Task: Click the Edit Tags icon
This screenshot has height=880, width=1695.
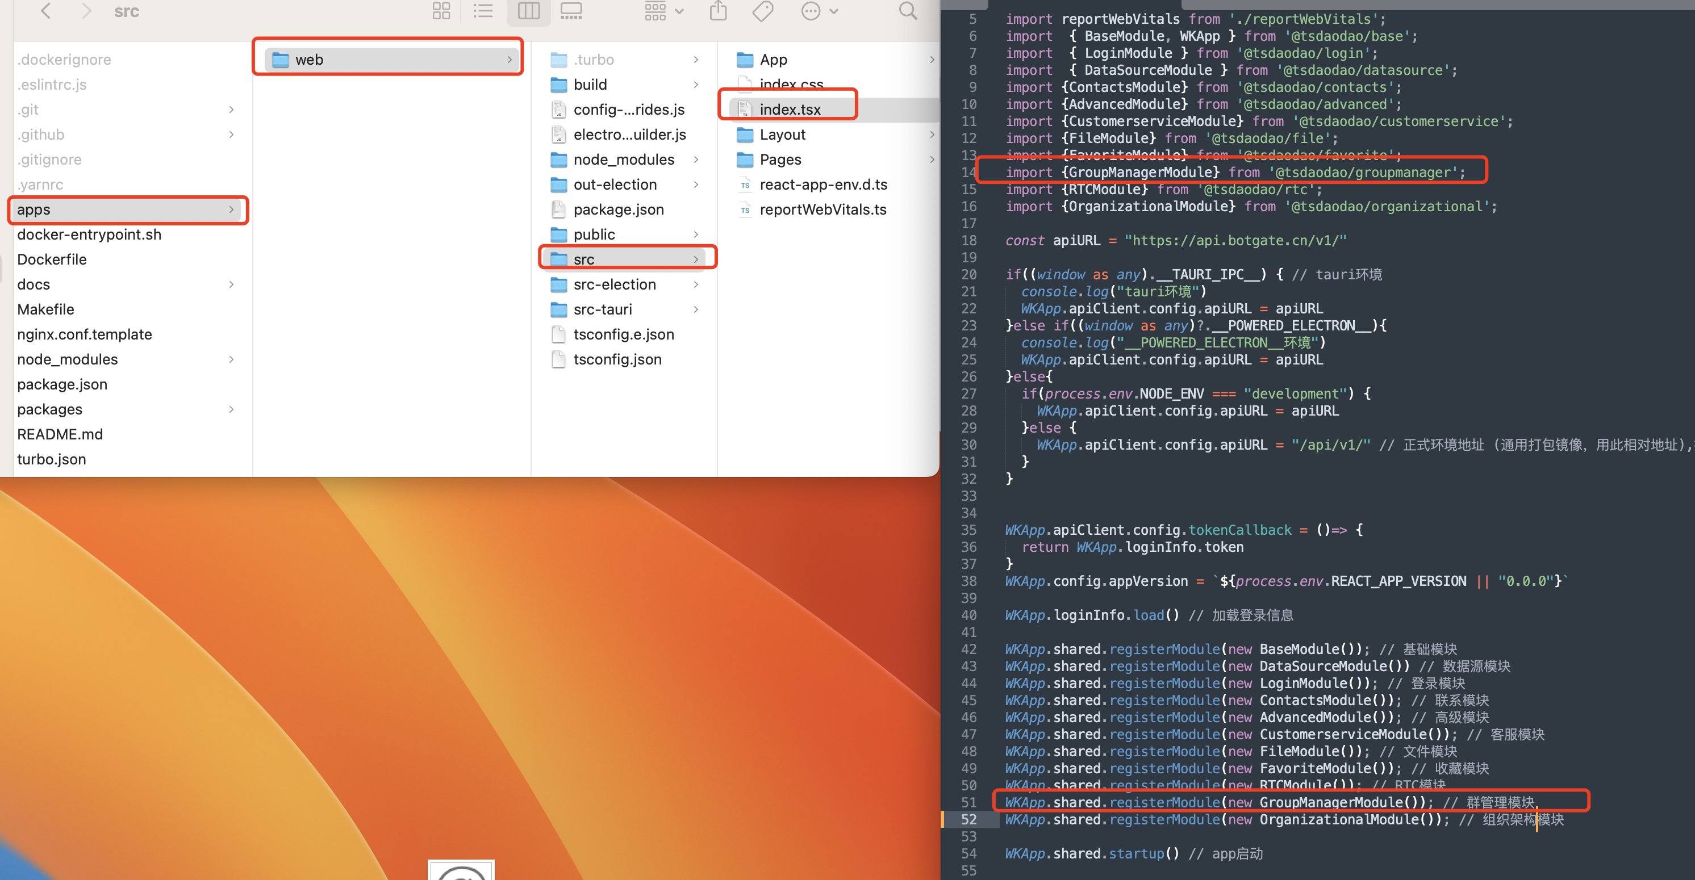Action: (762, 11)
